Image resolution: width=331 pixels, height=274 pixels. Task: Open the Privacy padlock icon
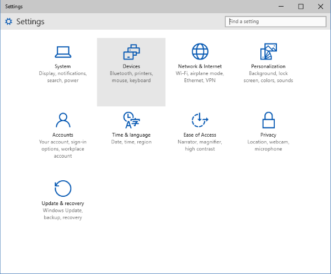click(269, 120)
